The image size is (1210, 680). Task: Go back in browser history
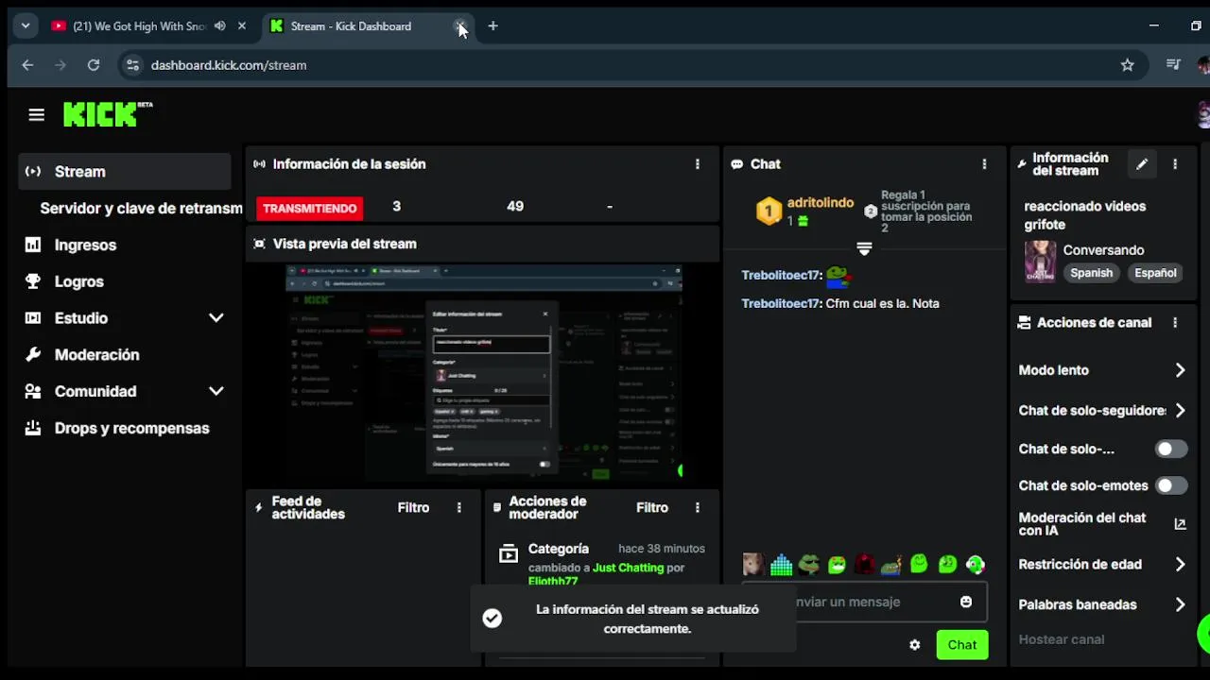(x=27, y=65)
